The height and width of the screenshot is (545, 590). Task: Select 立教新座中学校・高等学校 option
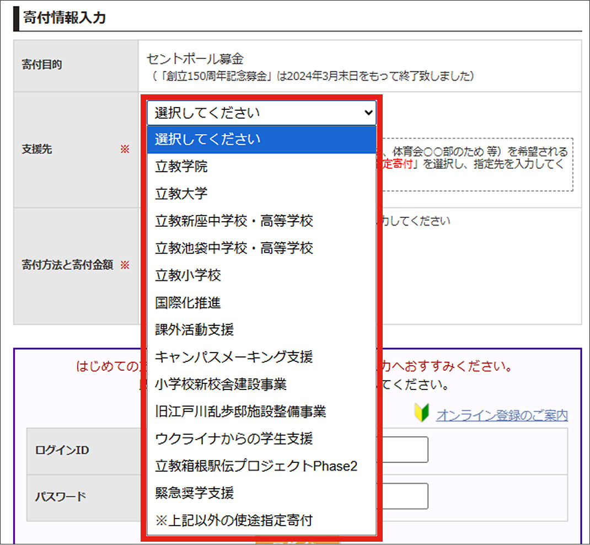(x=261, y=221)
